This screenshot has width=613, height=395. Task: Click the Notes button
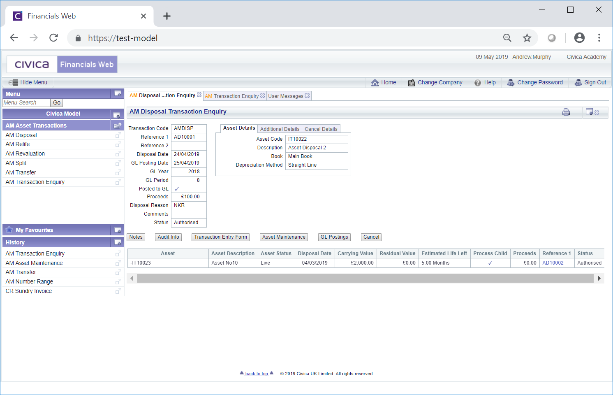[x=136, y=237]
